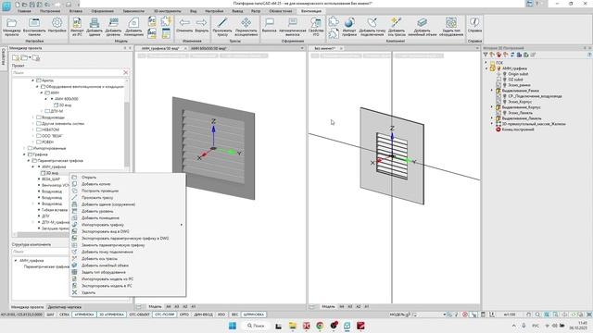The height and width of the screenshot is (333, 593).
Task: Toggle 3D оПРИВЯЗКА in status bar
Action: (x=112, y=314)
